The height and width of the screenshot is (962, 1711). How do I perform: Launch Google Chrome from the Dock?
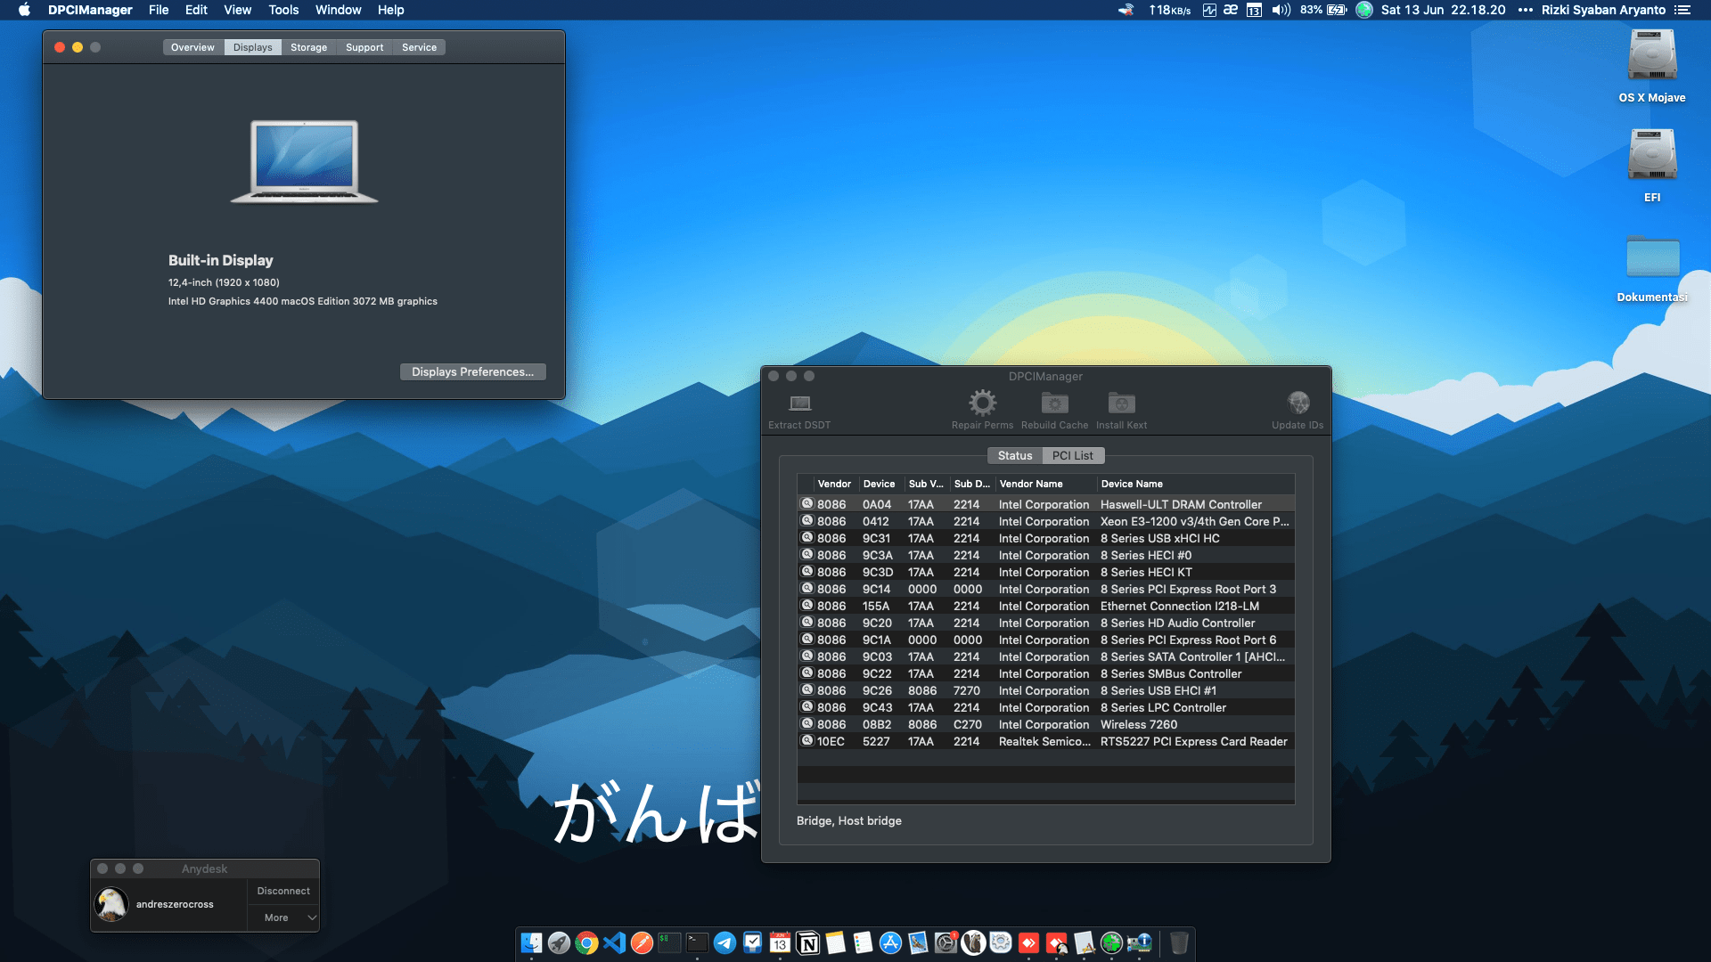pos(586,942)
